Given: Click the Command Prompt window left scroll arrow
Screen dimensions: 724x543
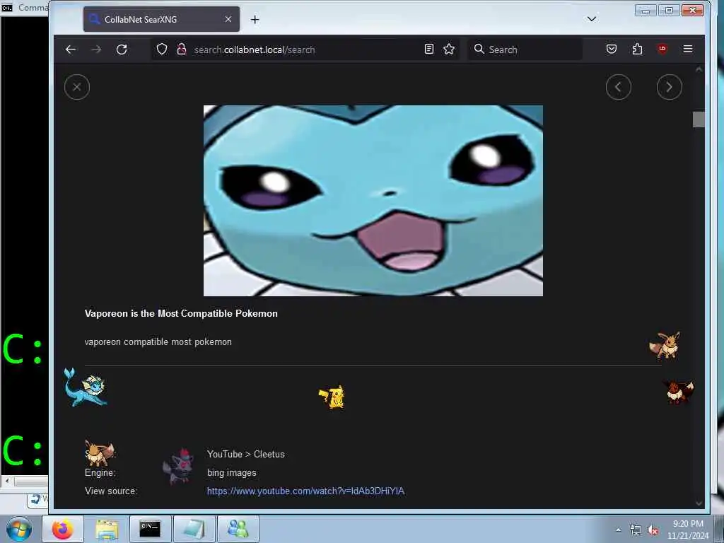Looking at the screenshot, I should 7,481.
